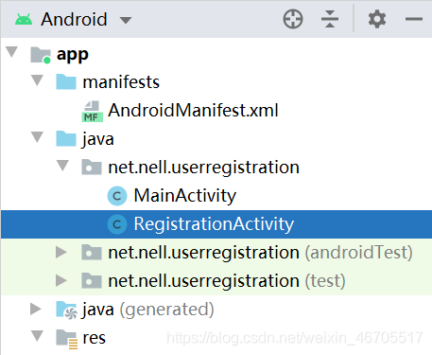The height and width of the screenshot is (355, 432).
Task: Expand the net.nell.userregistration (androidTest) package
Action: [61, 253]
